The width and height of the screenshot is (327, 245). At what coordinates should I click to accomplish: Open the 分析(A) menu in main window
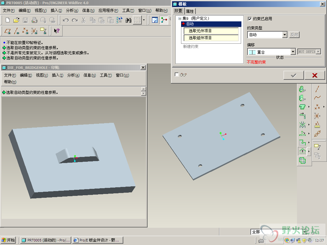point(72,11)
